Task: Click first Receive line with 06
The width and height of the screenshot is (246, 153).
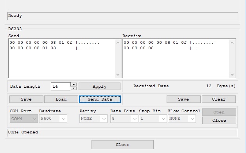Action: pos(169,43)
